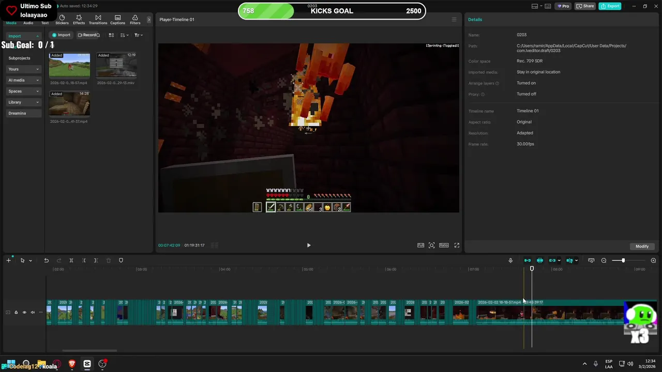Expand the Library section
This screenshot has width=662, height=372.
pos(23,102)
